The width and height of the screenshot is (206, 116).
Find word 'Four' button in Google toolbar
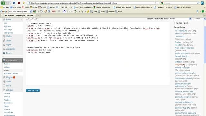click(94, 12)
